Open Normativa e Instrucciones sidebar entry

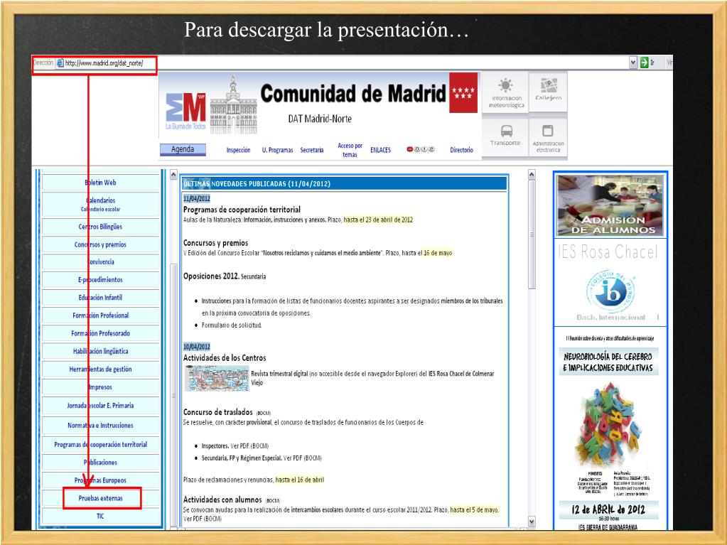[x=101, y=426]
